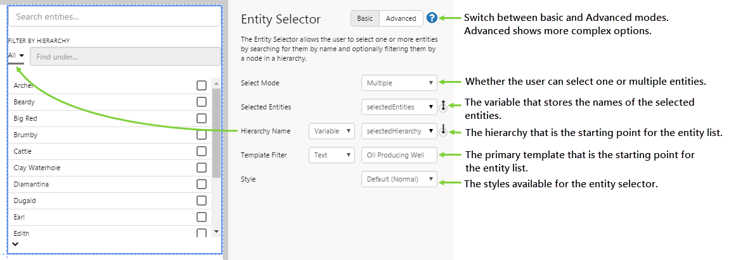Tick the checkbox for Clay Waterhole
This screenshot has height=260, width=729.
coord(202,168)
